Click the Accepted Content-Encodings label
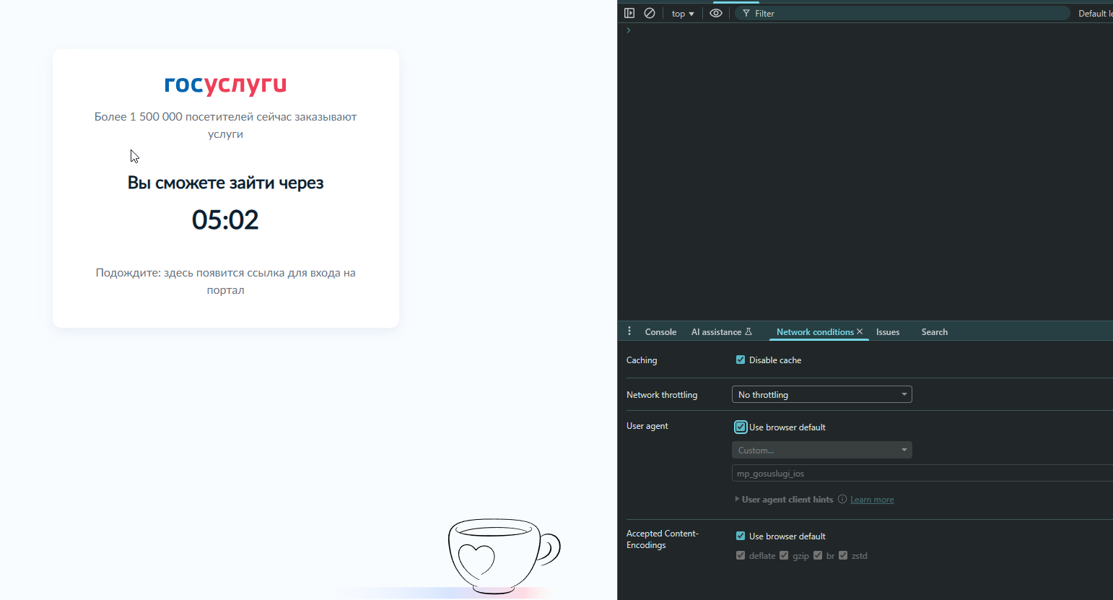 (662, 539)
